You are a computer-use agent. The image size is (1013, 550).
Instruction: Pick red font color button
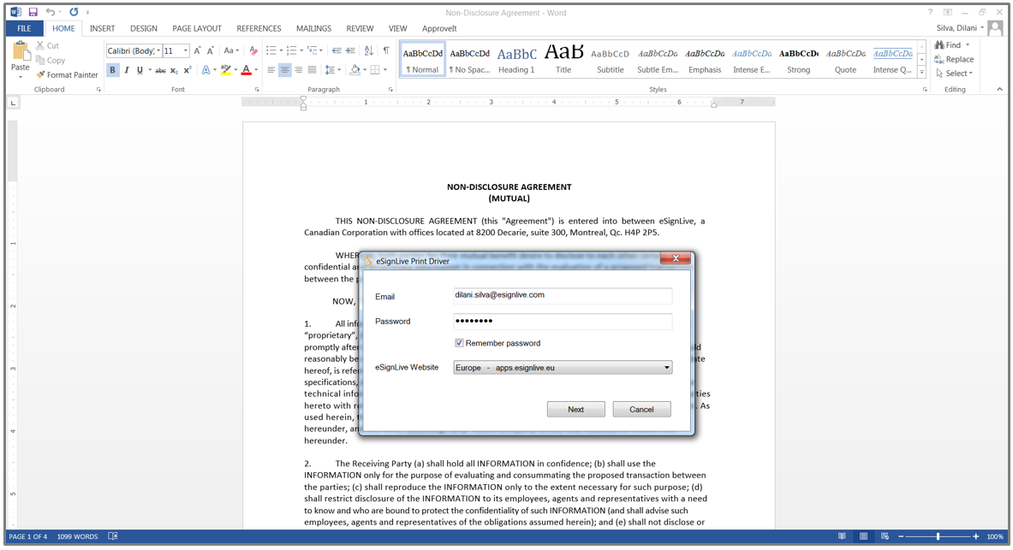246,70
